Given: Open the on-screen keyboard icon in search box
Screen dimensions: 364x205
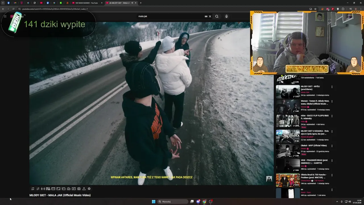Looking at the screenshot, I should click(x=206, y=16).
